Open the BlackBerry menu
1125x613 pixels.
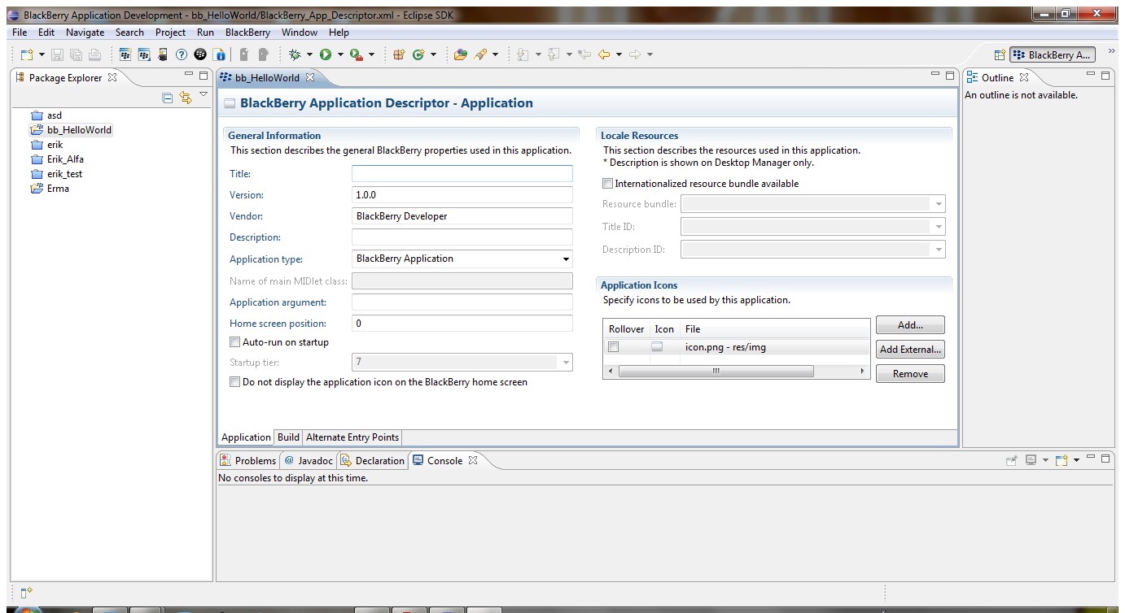247,33
